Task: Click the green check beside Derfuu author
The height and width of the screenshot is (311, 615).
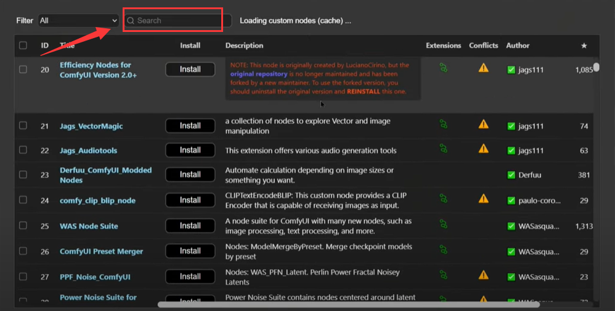Action: click(x=511, y=175)
